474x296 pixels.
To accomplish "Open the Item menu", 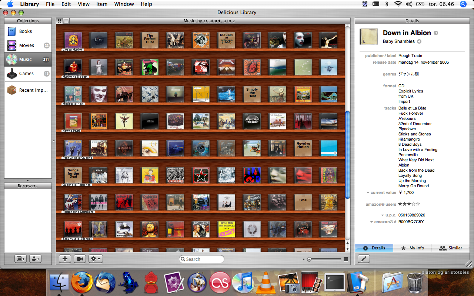I will [x=102, y=4].
